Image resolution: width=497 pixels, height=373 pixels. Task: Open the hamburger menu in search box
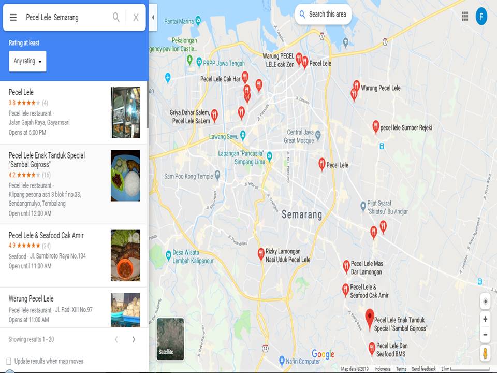click(13, 17)
